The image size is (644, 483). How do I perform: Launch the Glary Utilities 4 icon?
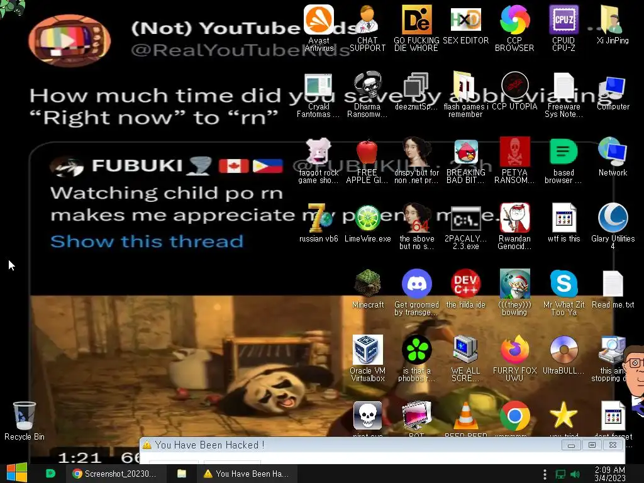[x=613, y=227]
